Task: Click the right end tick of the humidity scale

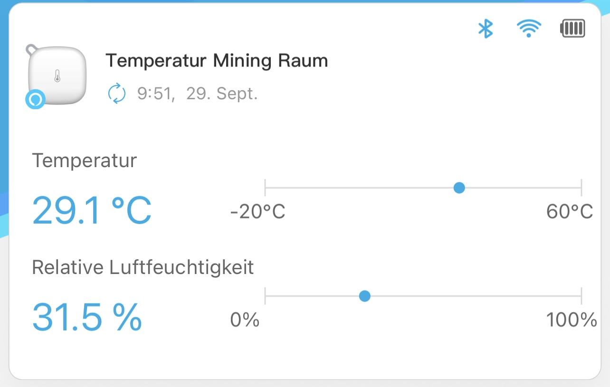Action: 581,296
